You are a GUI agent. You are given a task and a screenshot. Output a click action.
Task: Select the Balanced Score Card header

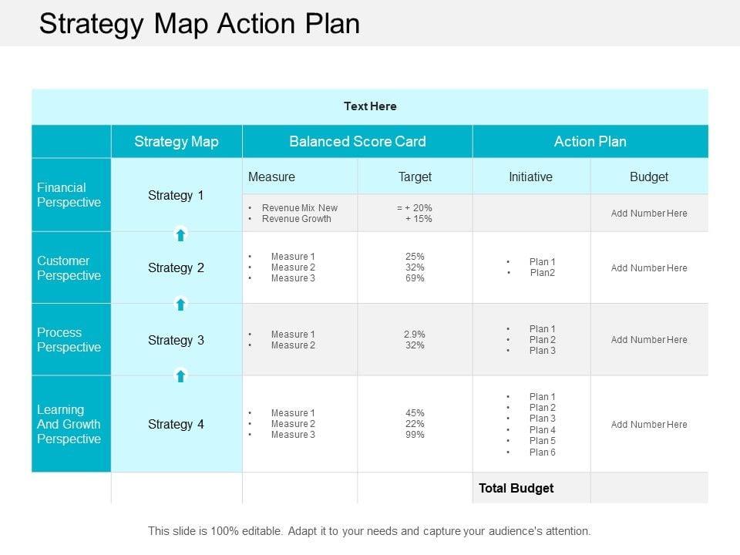tap(358, 141)
